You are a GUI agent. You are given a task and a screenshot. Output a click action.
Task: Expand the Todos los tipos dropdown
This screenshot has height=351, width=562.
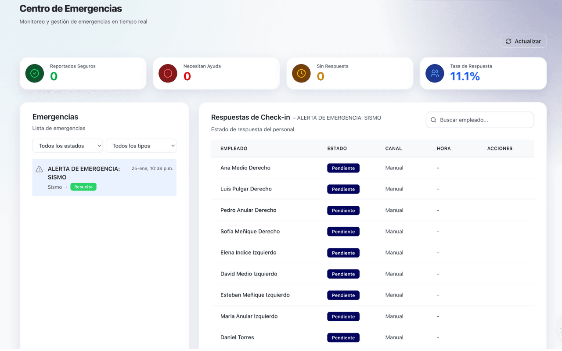click(x=141, y=146)
